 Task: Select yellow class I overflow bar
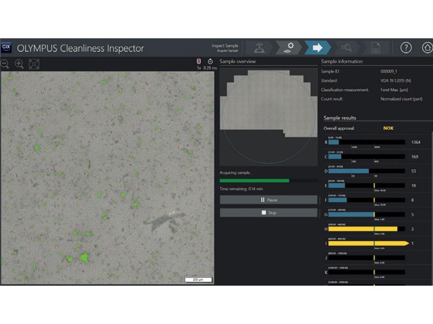point(369,244)
